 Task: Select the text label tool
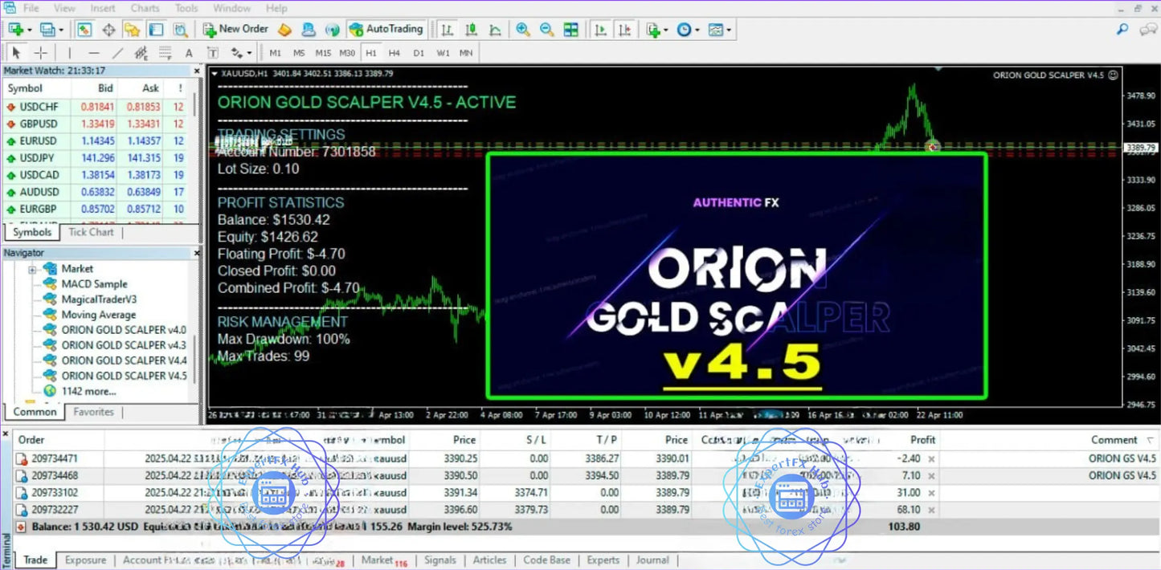point(213,53)
